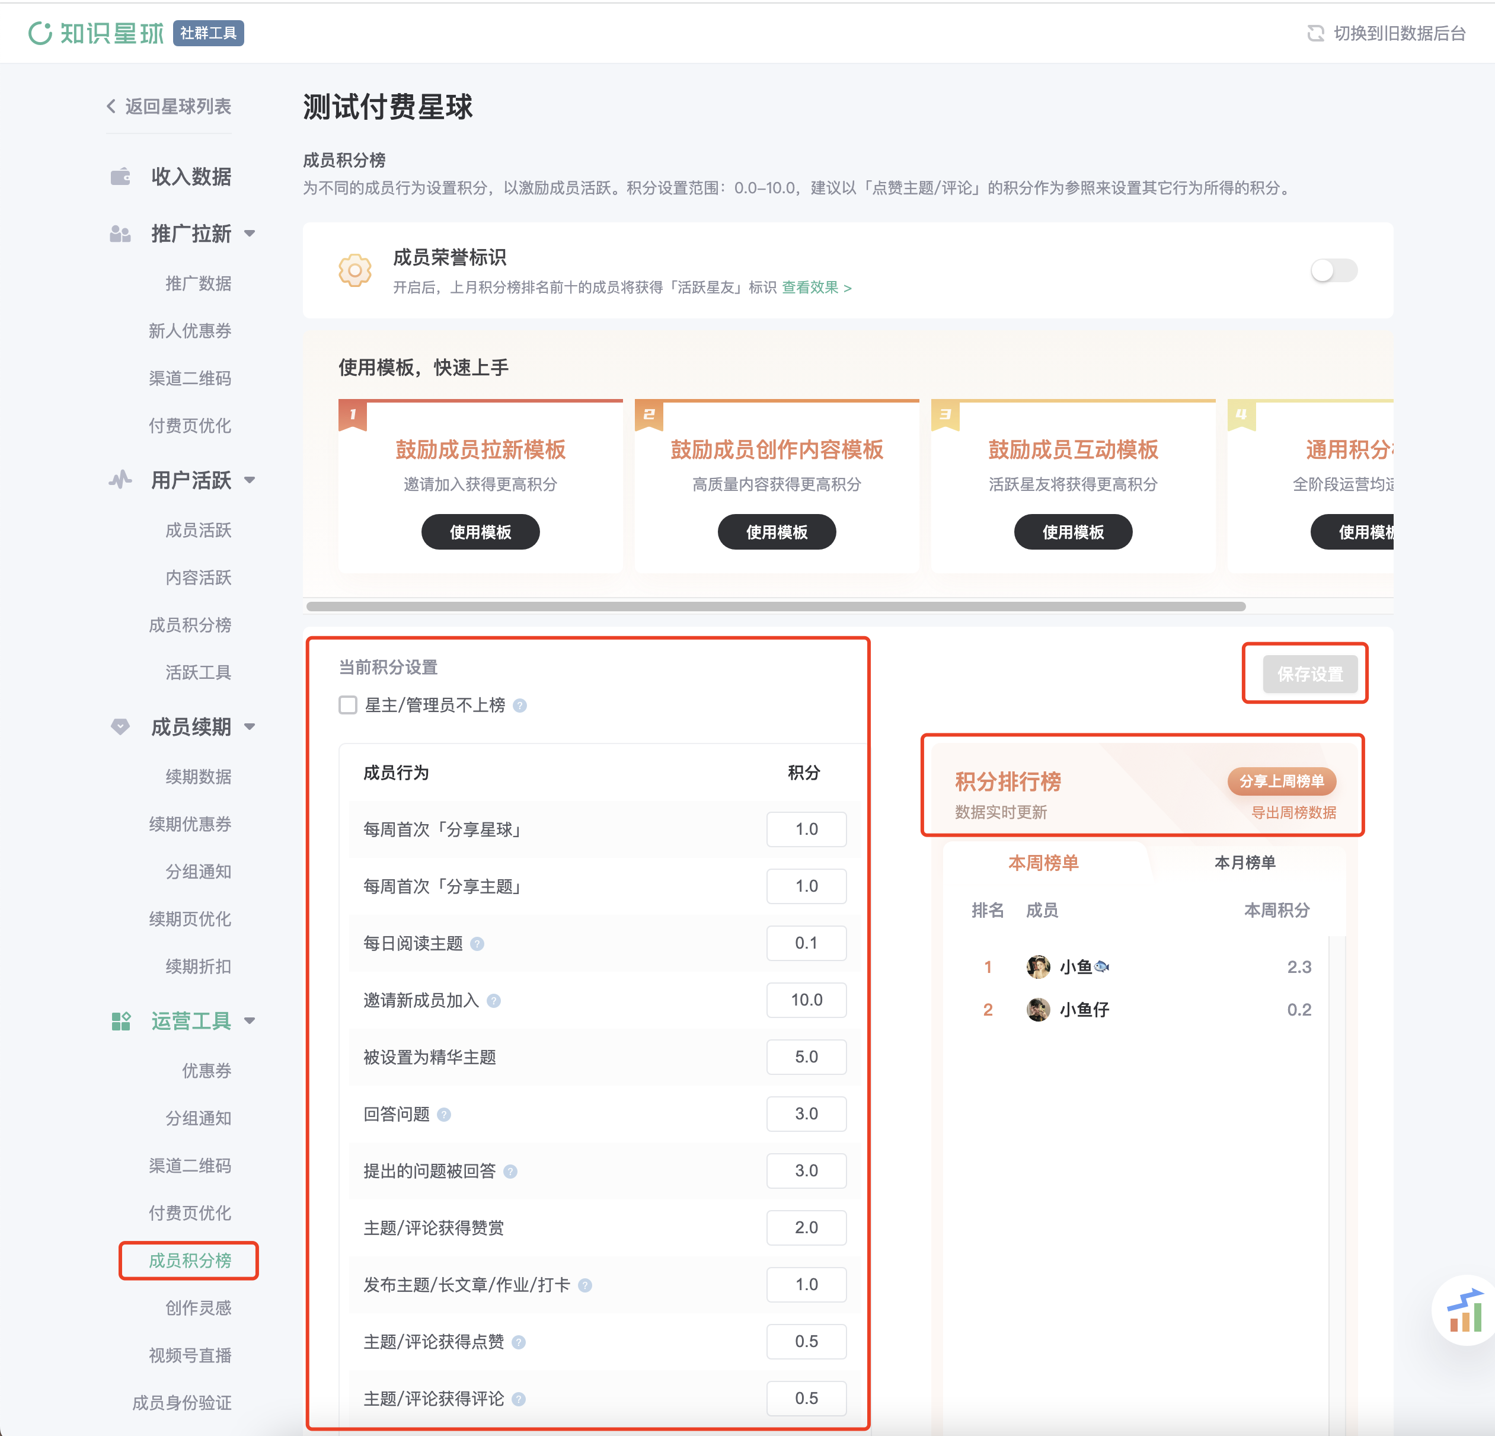Click 小鱼's avatar in ranking list
The image size is (1495, 1436).
click(x=1038, y=967)
